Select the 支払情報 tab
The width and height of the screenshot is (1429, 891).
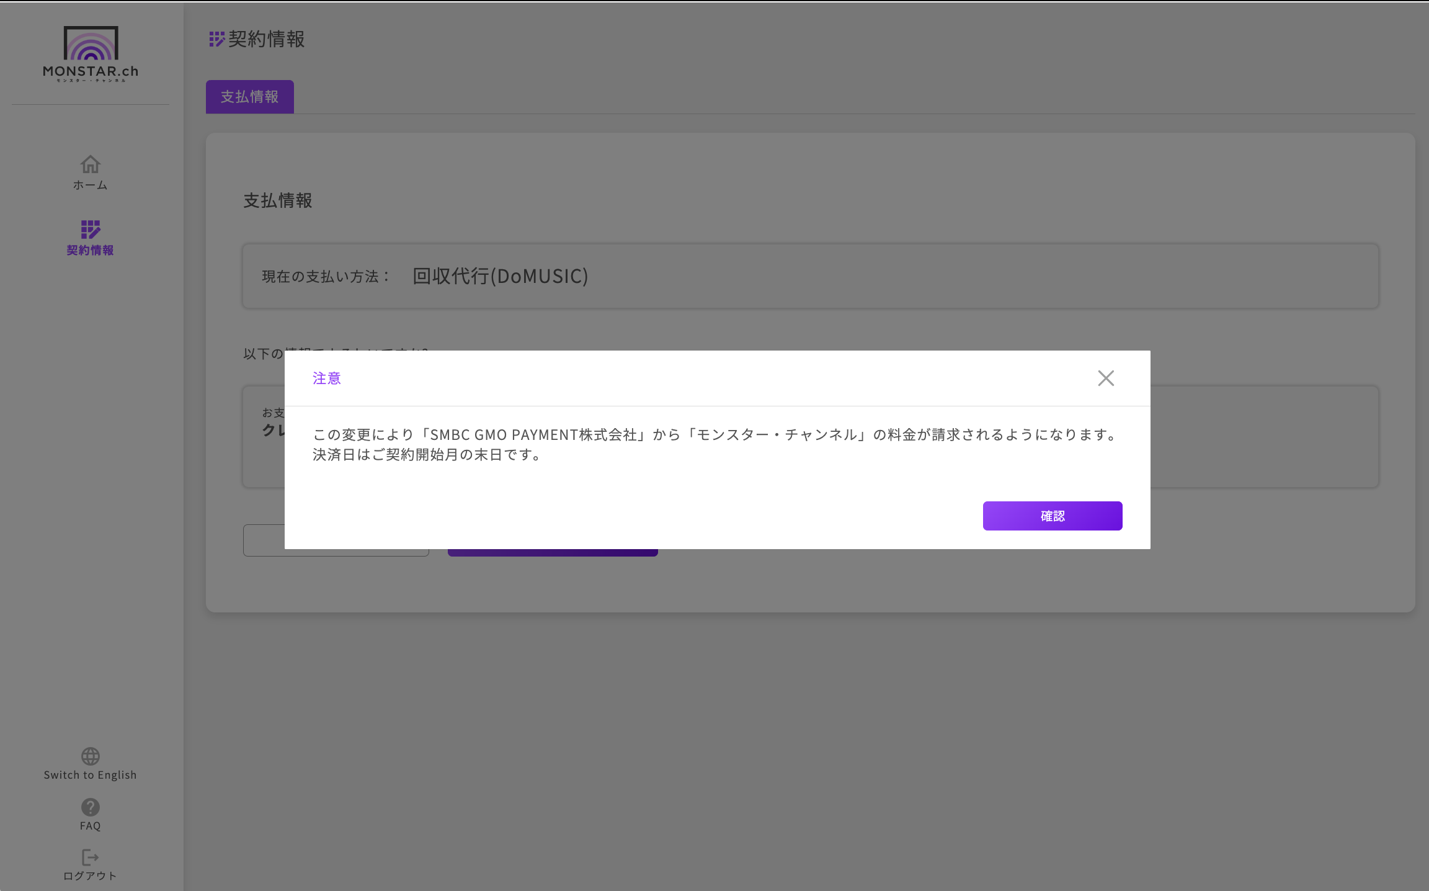[x=250, y=97]
